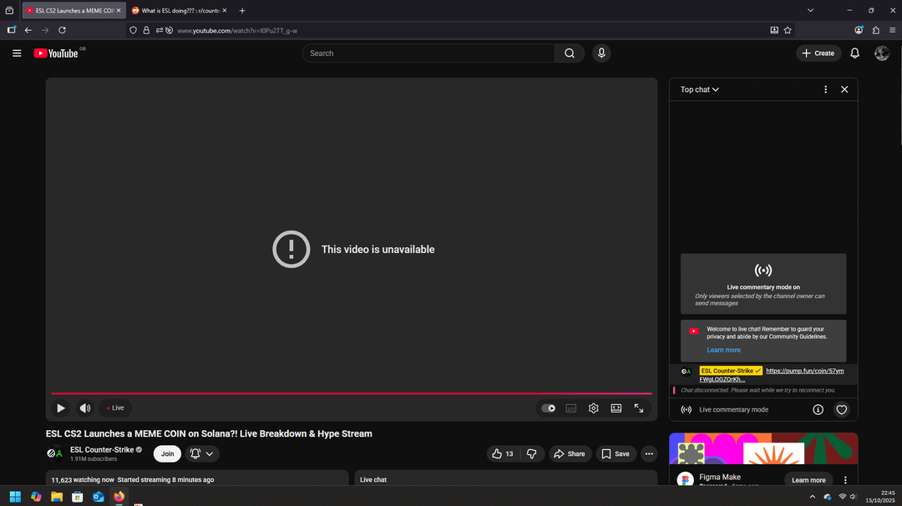This screenshot has width=902, height=506.
Task: Open more actions below the video
Action: point(649,453)
